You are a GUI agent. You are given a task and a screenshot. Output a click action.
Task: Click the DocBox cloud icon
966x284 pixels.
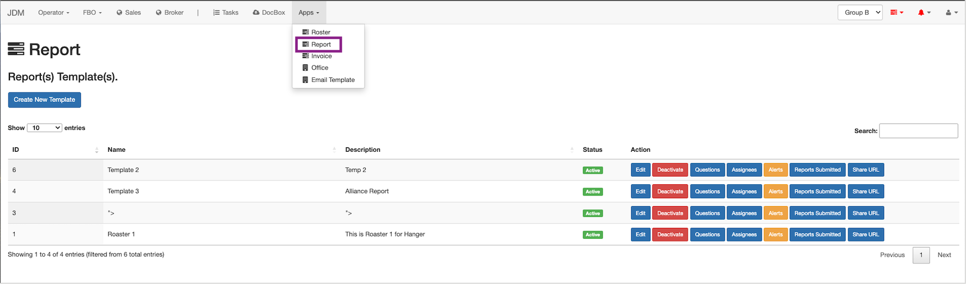point(256,12)
